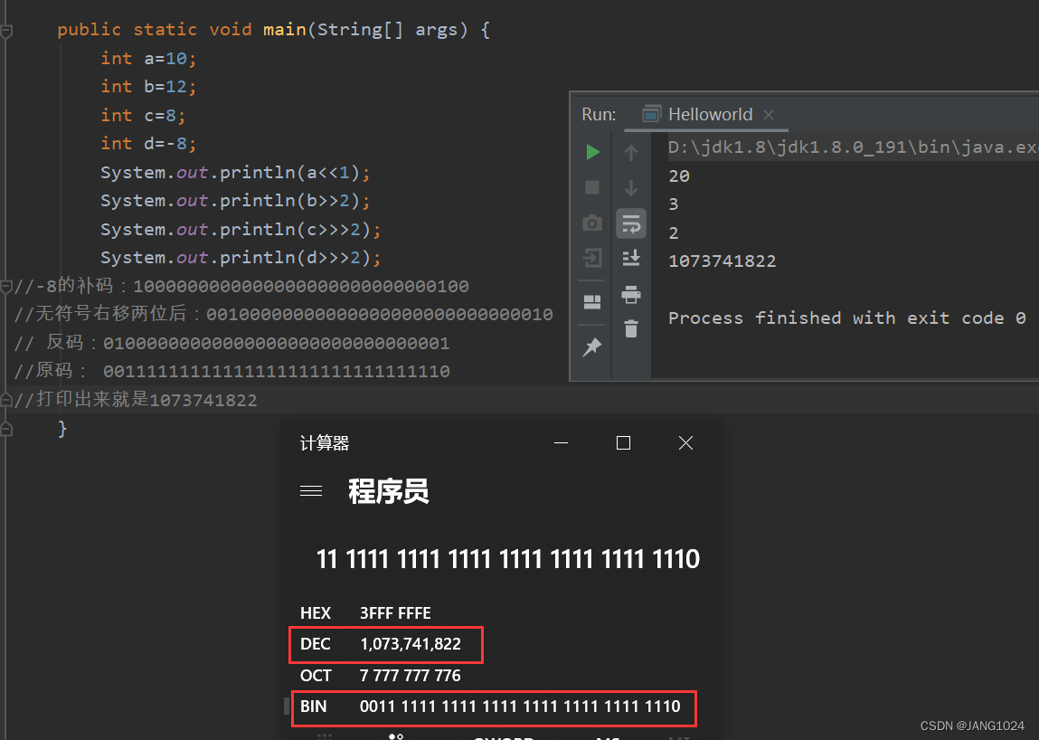Pin the Run tool window

click(x=592, y=346)
